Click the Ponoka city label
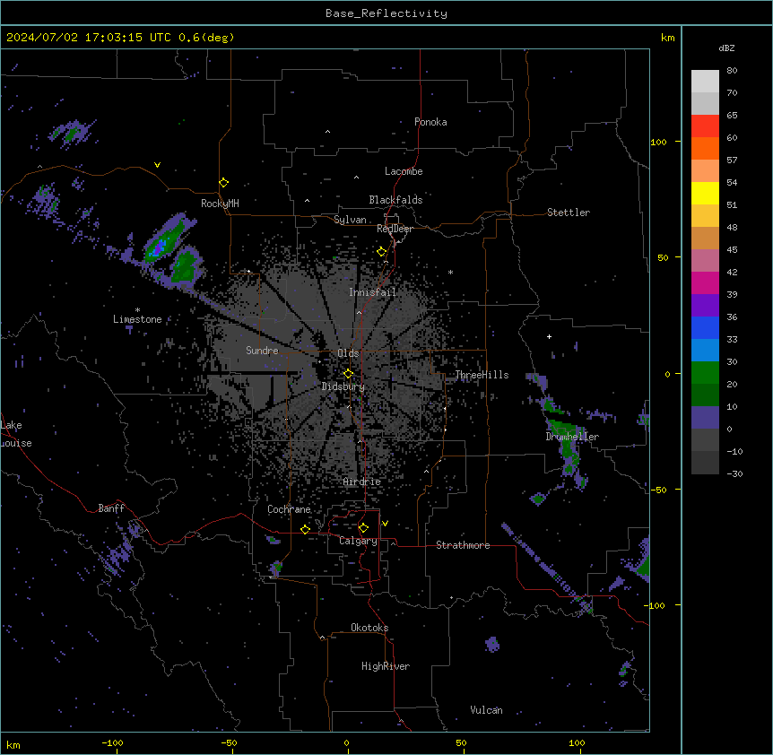 coord(430,122)
